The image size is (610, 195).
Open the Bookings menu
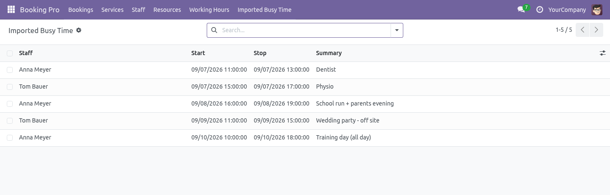(x=80, y=9)
